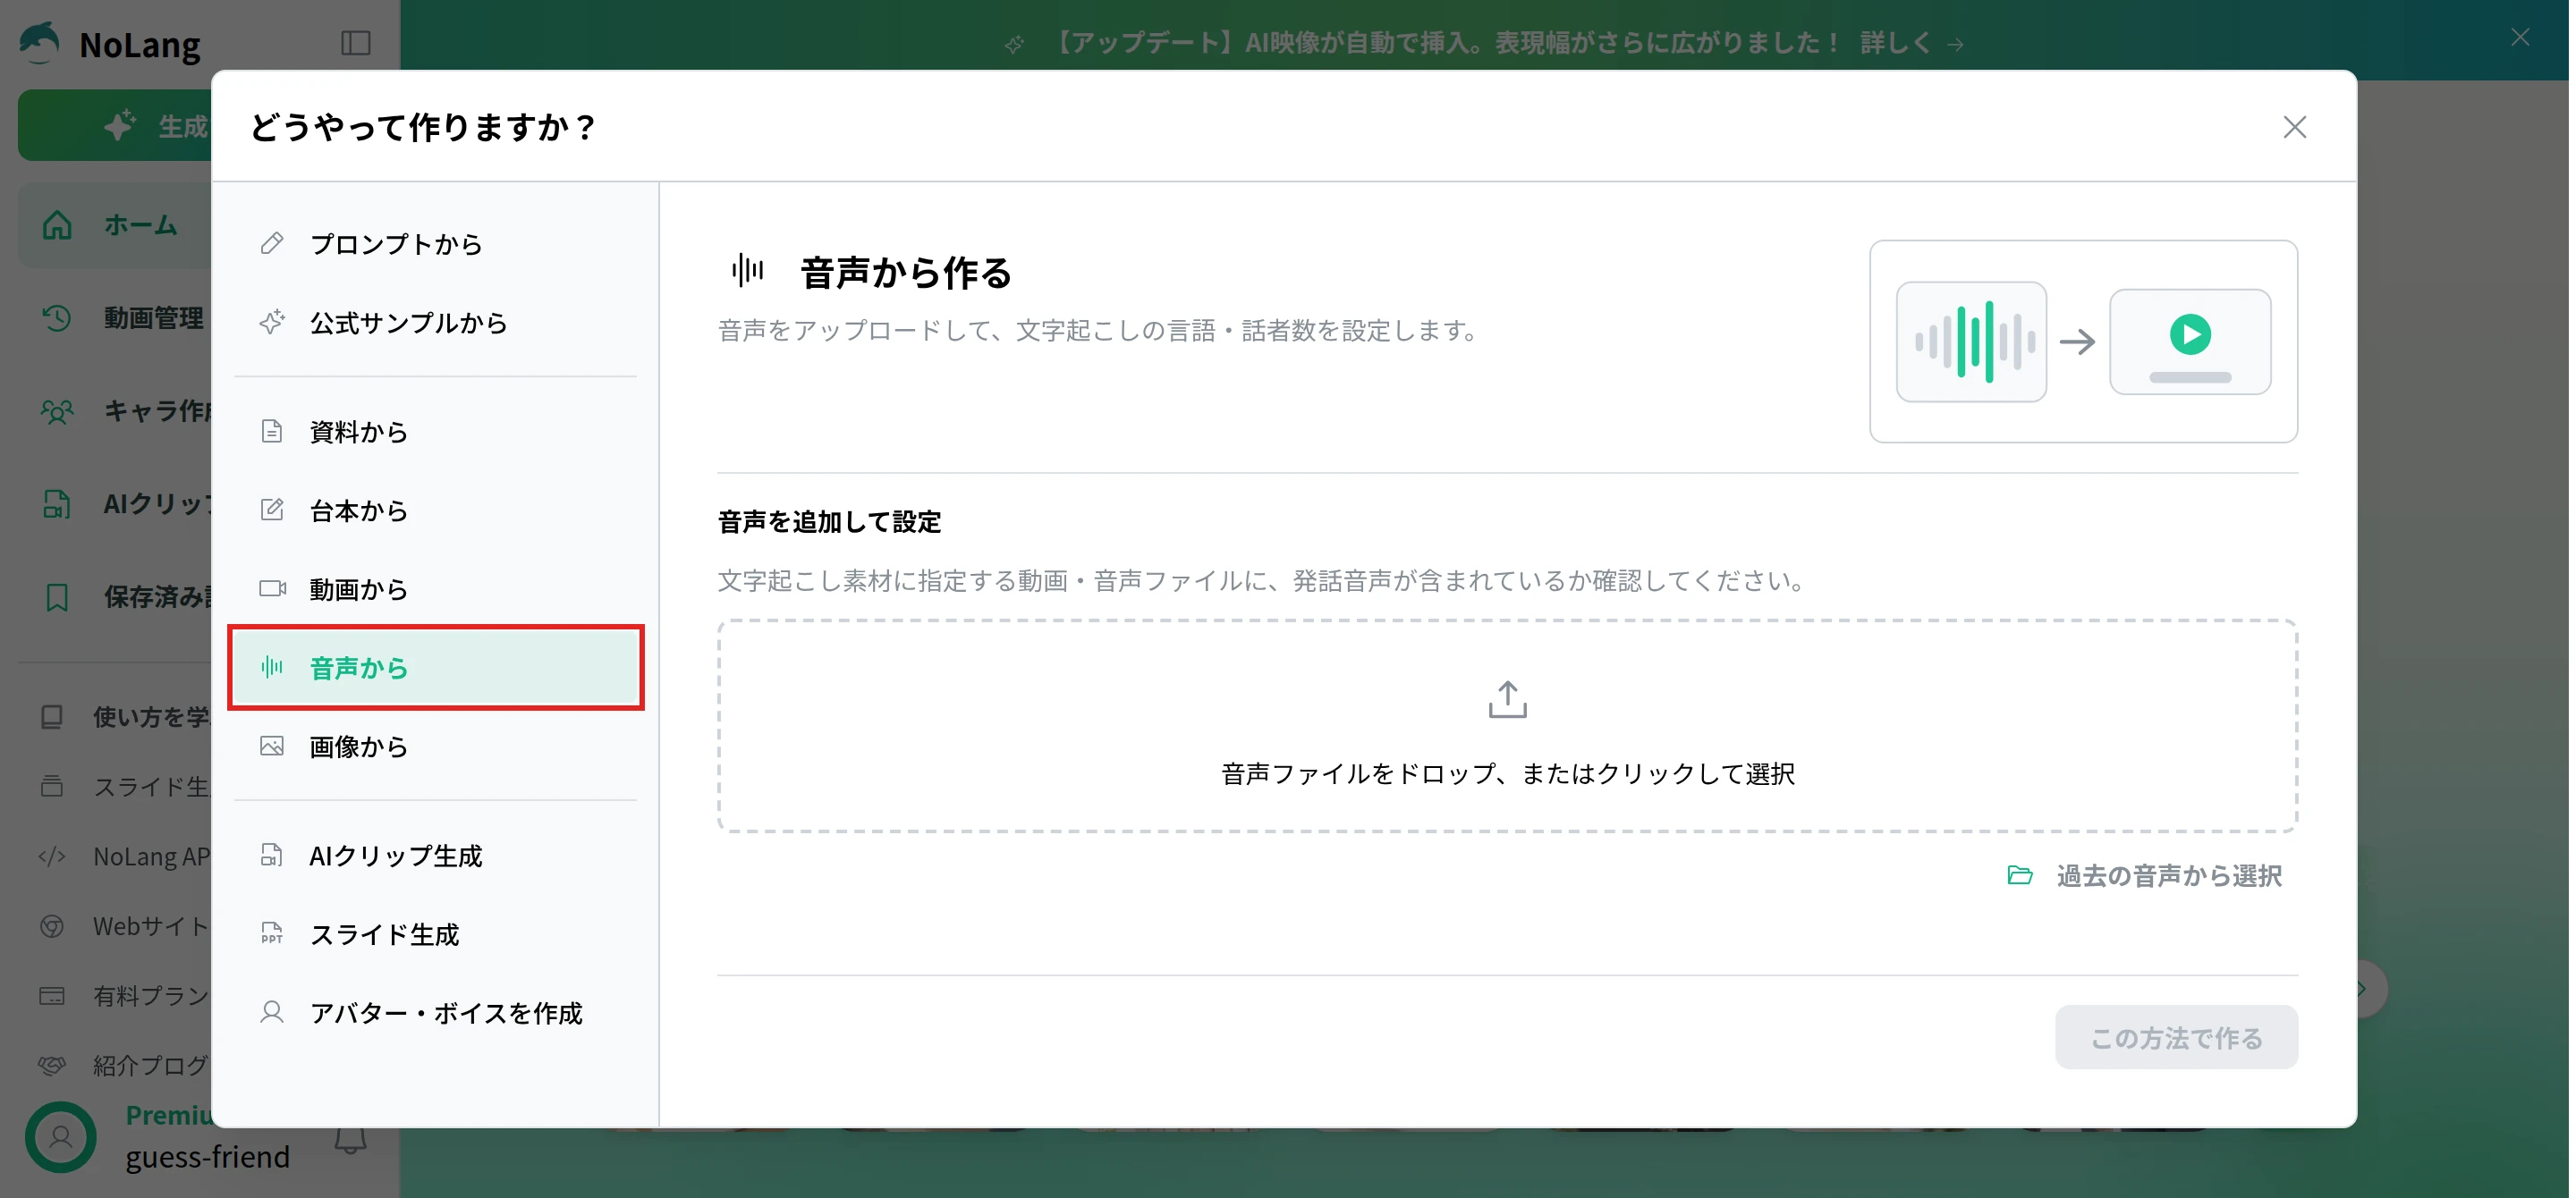Viewport: 2576px width, 1198px height.
Task: Click NoLang dolphin logo
Action: [x=39, y=42]
